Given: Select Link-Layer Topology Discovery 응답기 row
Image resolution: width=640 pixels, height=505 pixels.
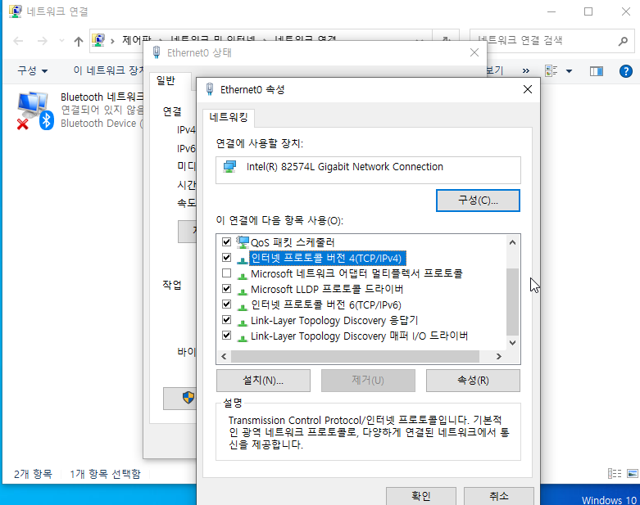Looking at the screenshot, I should click(334, 320).
